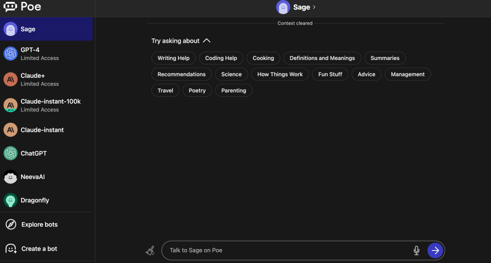Open the Claude+ bot avatar icon
491x263 pixels.
11,80
